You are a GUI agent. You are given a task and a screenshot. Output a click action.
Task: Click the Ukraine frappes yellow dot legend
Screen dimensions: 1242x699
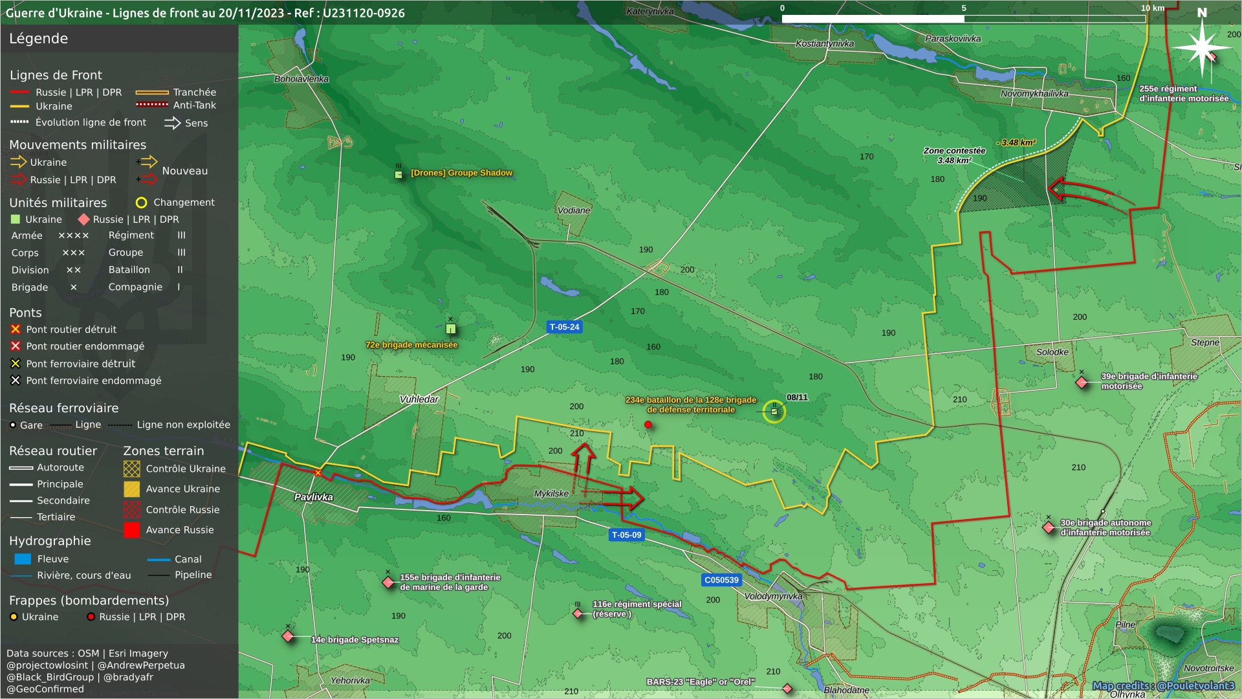point(14,617)
